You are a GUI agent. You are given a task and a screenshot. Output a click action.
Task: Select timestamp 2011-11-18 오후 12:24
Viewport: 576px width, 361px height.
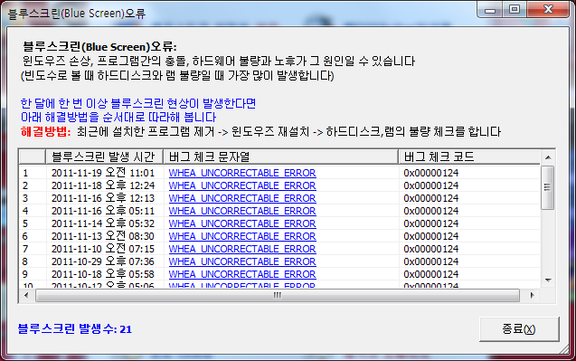[x=103, y=185]
